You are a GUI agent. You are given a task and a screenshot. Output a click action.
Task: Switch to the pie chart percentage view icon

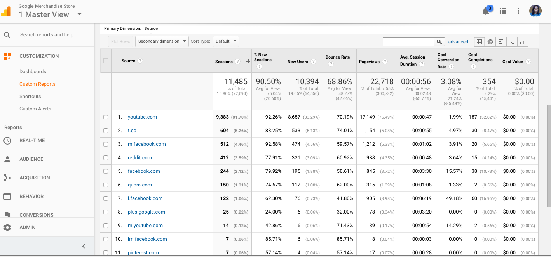(x=490, y=42)
